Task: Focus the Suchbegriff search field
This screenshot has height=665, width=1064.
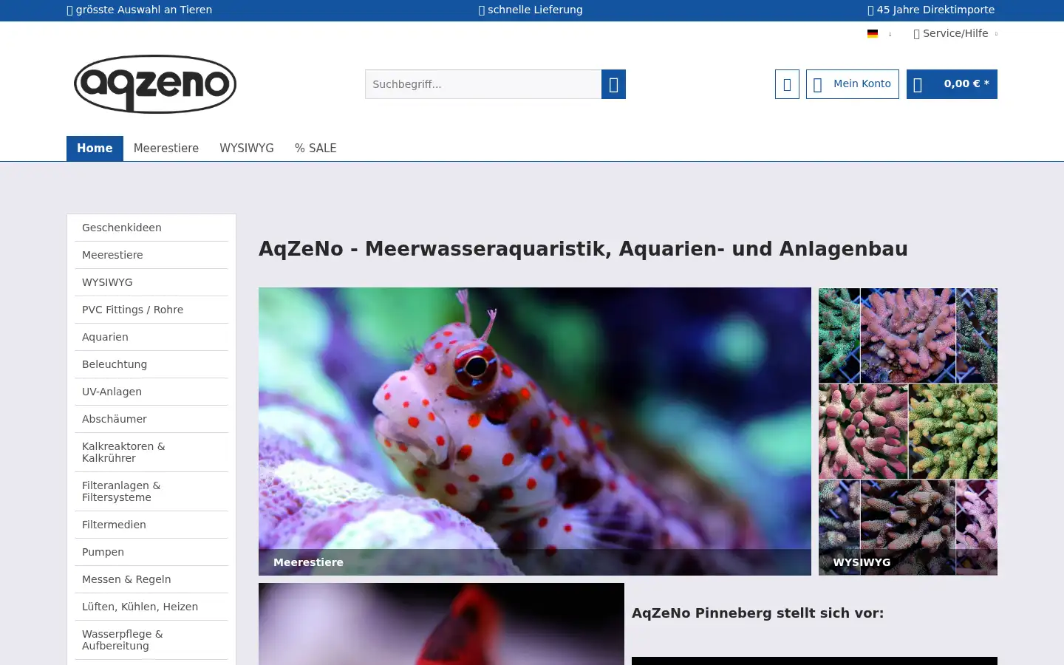Action: click(483, 84)
